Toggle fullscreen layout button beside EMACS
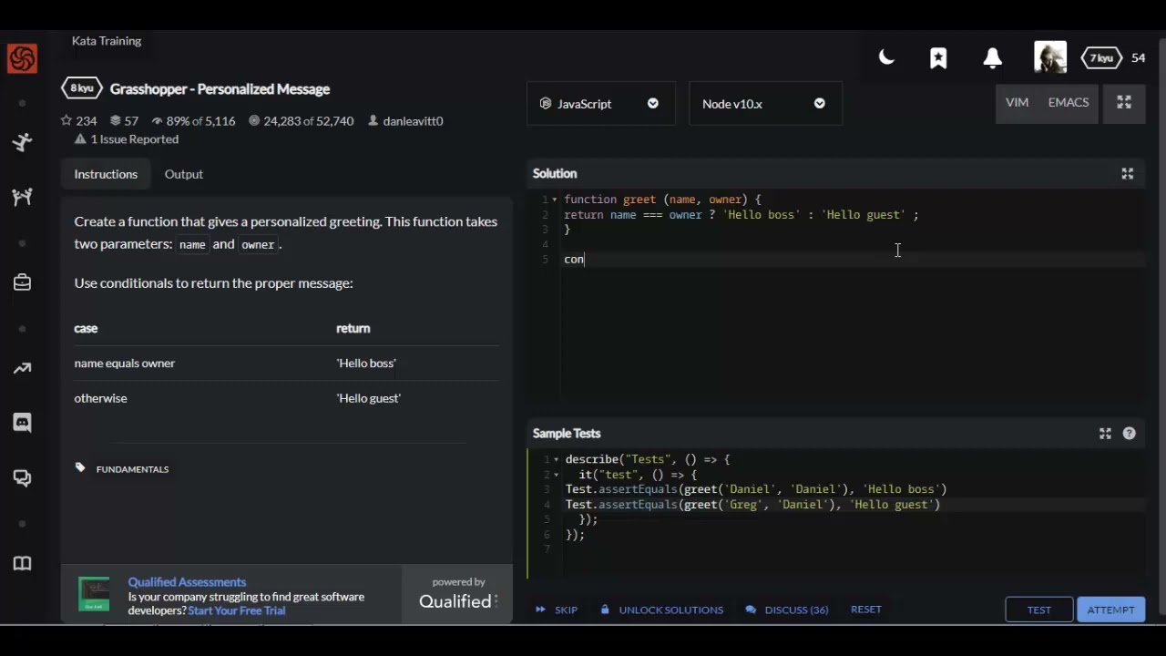1166x656 pixels. tap(1124, 103)
